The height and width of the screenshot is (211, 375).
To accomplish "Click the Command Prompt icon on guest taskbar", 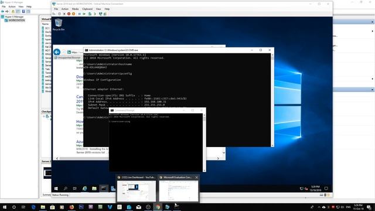I will [x=104, y=189].
